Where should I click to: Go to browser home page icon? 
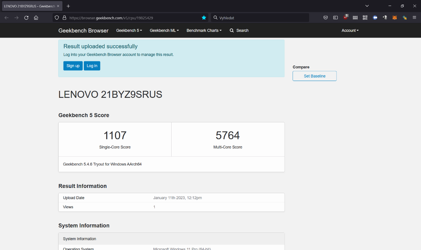coord(36,18)
